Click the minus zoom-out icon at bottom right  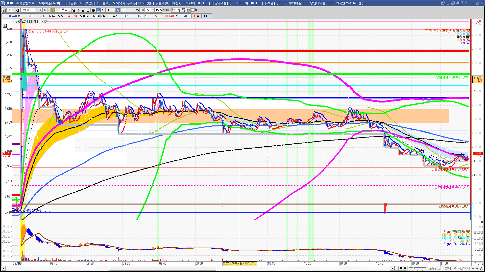coord(473,268)
